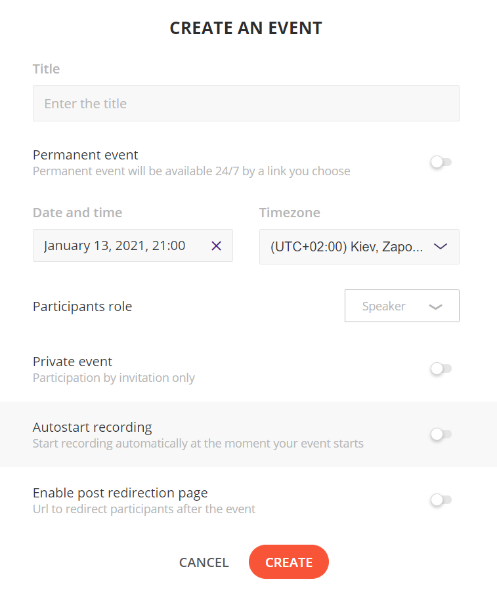Click the Timezone chevron arrow
The image size is (497, 609).
(x=441, y=247)
